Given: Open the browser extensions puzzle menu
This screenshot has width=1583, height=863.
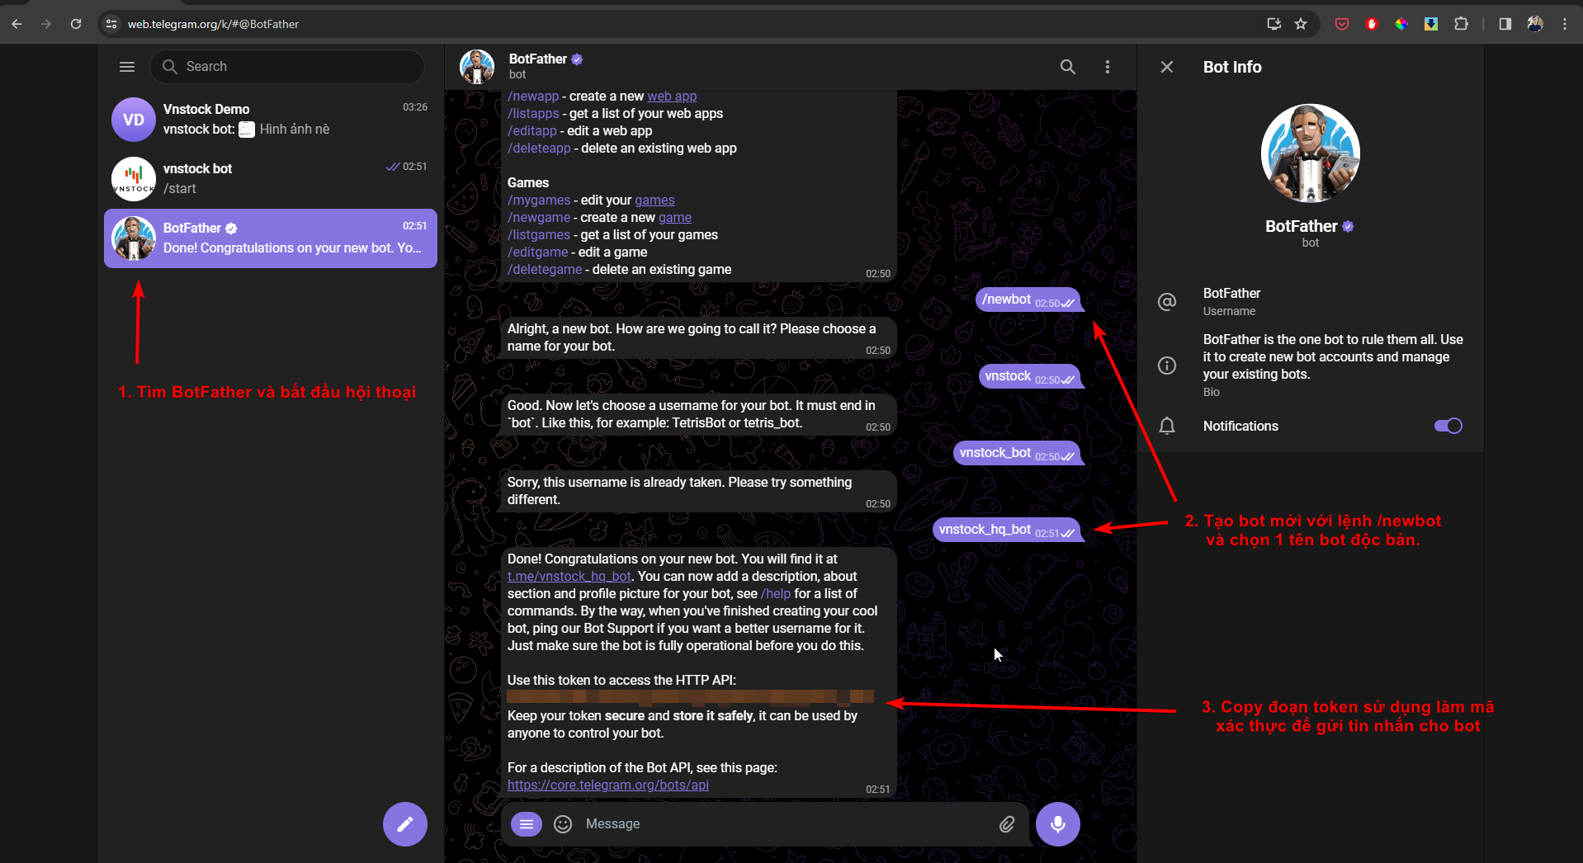Looking at the screenshot, I should [x=1461, y=24].
